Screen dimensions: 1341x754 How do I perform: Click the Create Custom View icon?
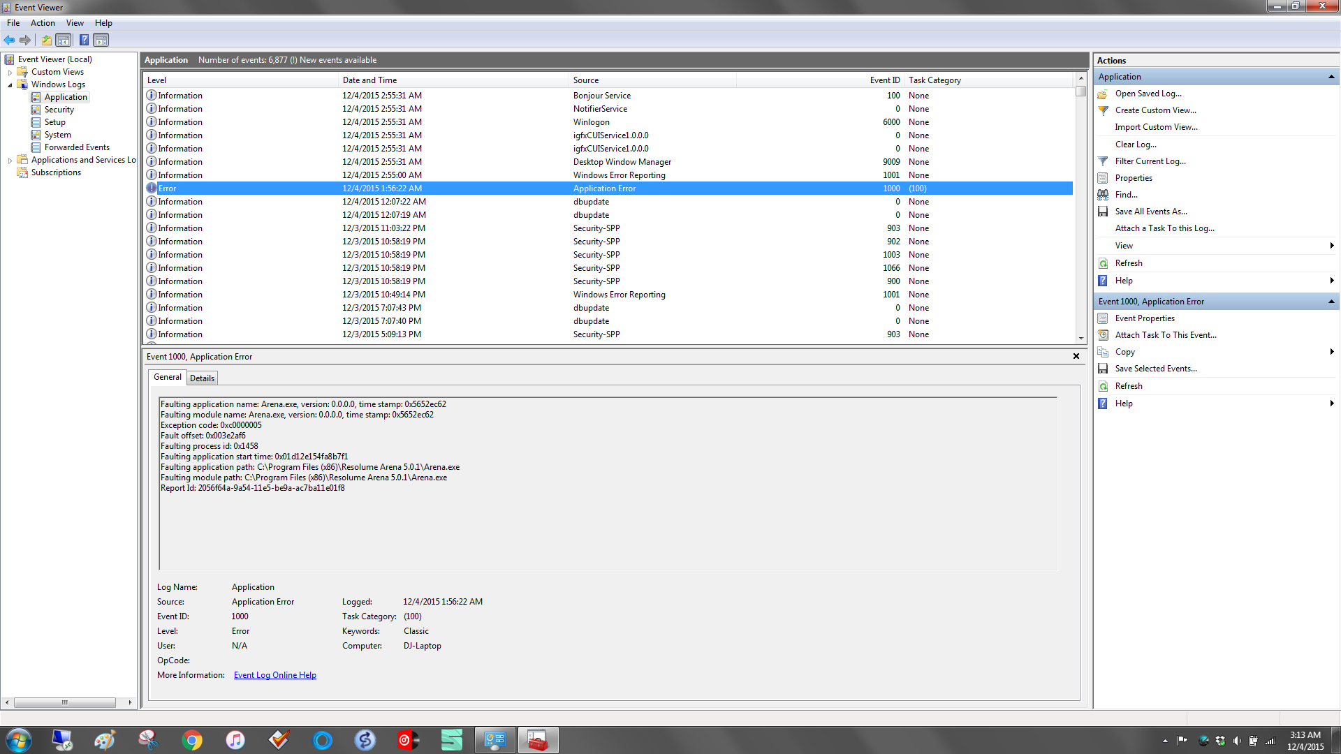[1103, 110]
